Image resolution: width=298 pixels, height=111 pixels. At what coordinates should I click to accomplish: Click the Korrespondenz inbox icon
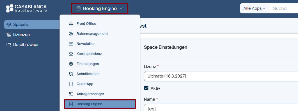coord(71,54)
